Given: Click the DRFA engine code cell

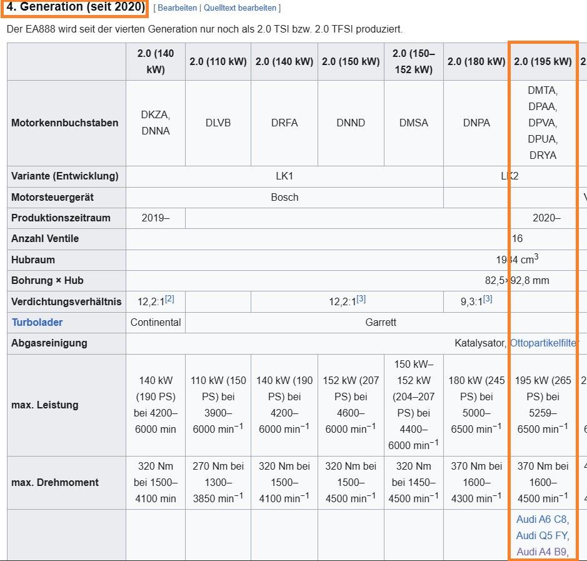Looking at the screenshot, I should (284, 123).
